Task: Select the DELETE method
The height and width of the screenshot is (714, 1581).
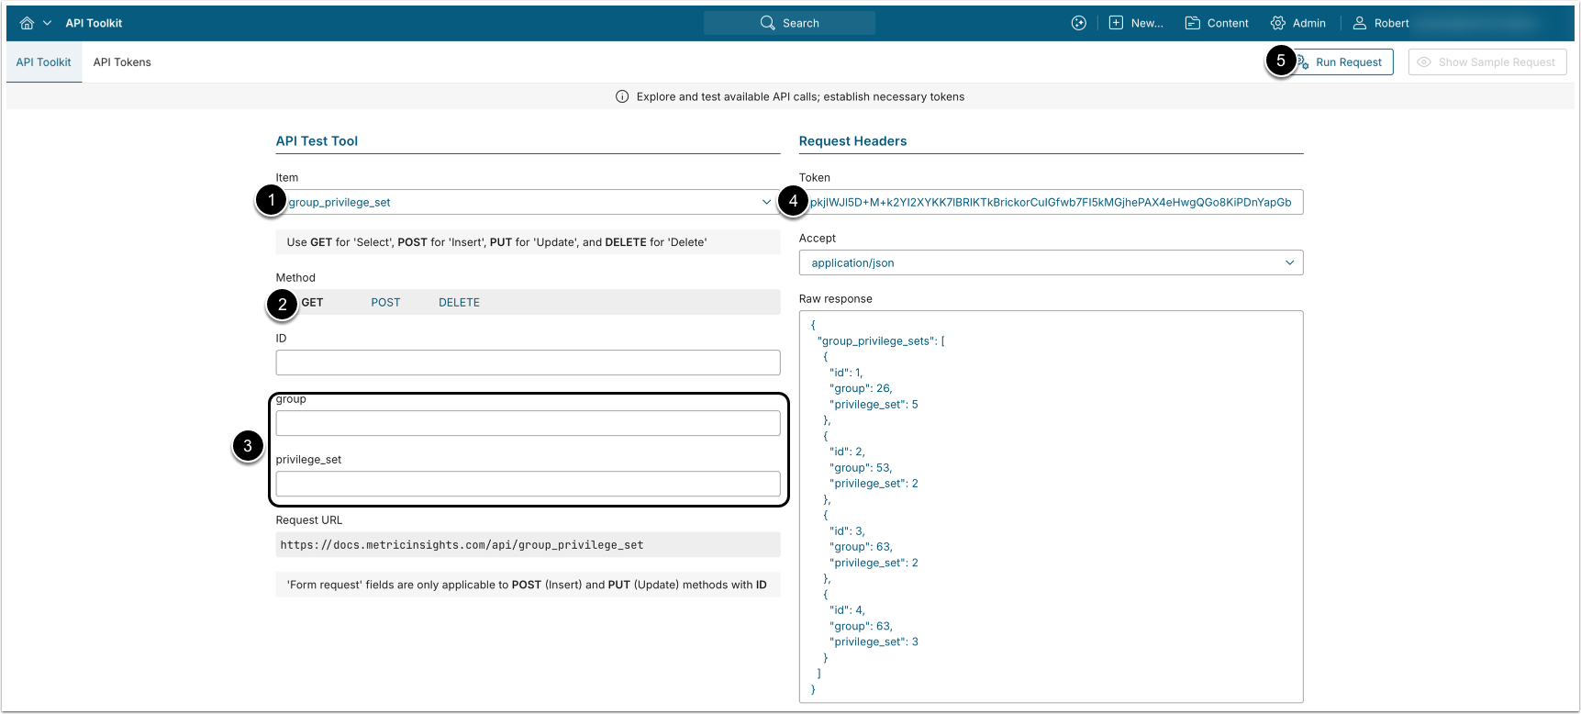Action: coord(459,302)
